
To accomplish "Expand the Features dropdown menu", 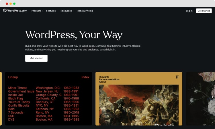I will click(x=52, y=11).
